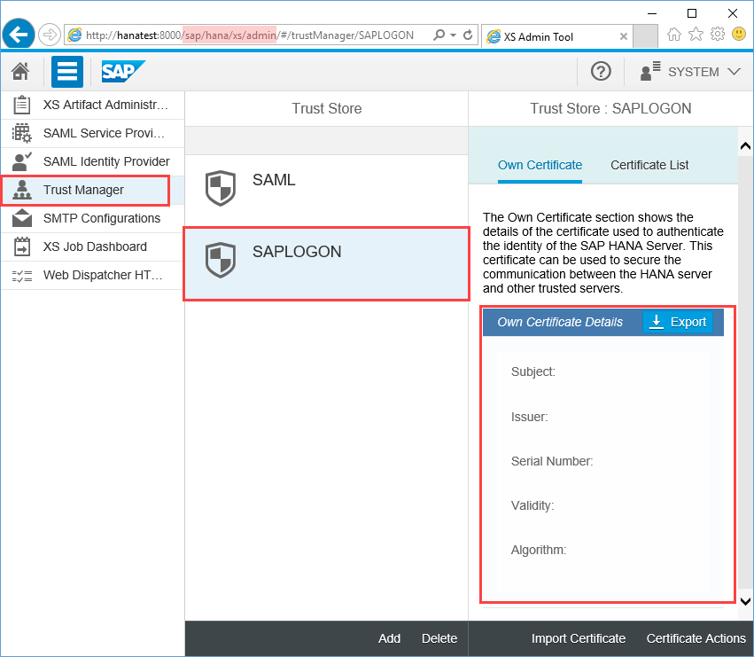Open XS Job Dashboard menu item
This screenshot has height=657, width=754.
point(93,246)
